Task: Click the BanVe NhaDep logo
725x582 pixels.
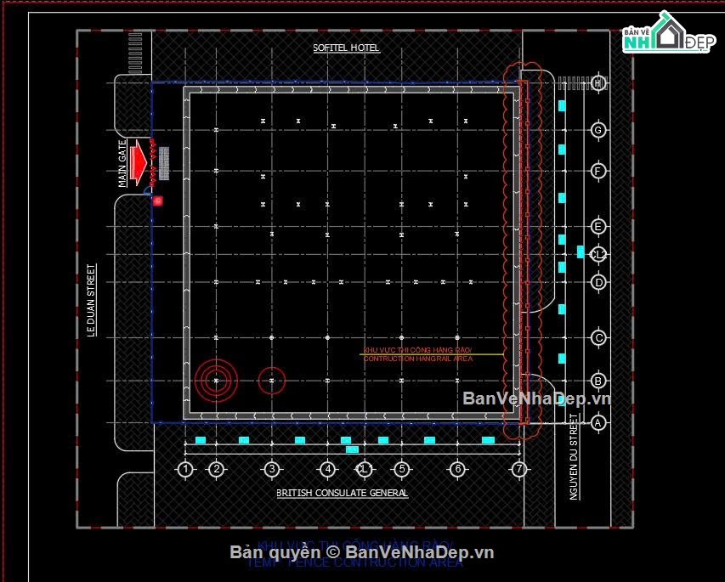Action: click(x=669, y=33)
